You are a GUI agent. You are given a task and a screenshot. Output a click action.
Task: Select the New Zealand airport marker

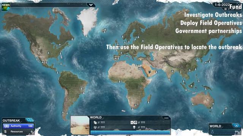226,108
